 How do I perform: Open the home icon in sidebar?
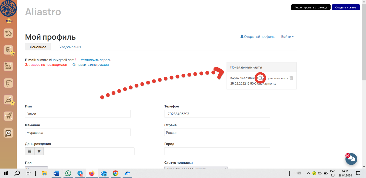coord(8,33)
